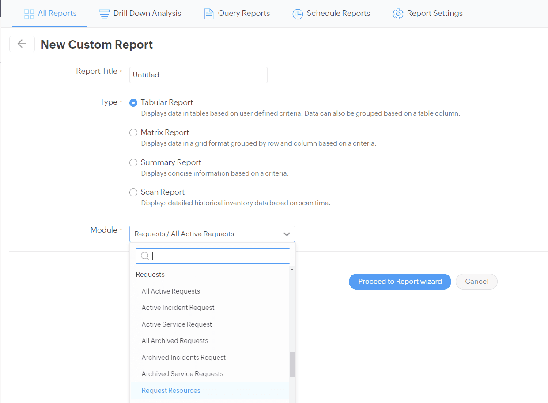This screenshot has height=403, width=548.
Task: Click the Proceed to Report wizard button
Action: (400, 281)
